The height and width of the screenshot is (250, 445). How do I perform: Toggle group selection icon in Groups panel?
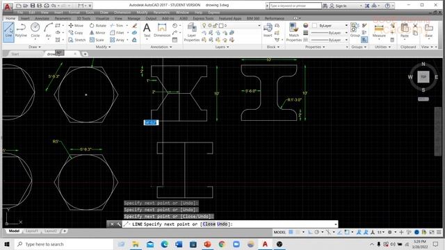364,40
